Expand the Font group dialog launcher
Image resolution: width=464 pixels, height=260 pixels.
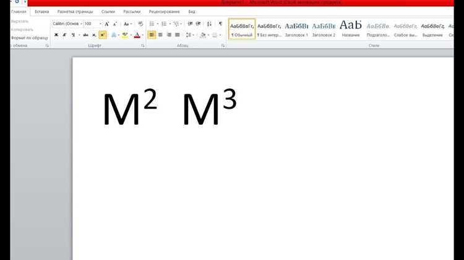click(x=143, y=46)
